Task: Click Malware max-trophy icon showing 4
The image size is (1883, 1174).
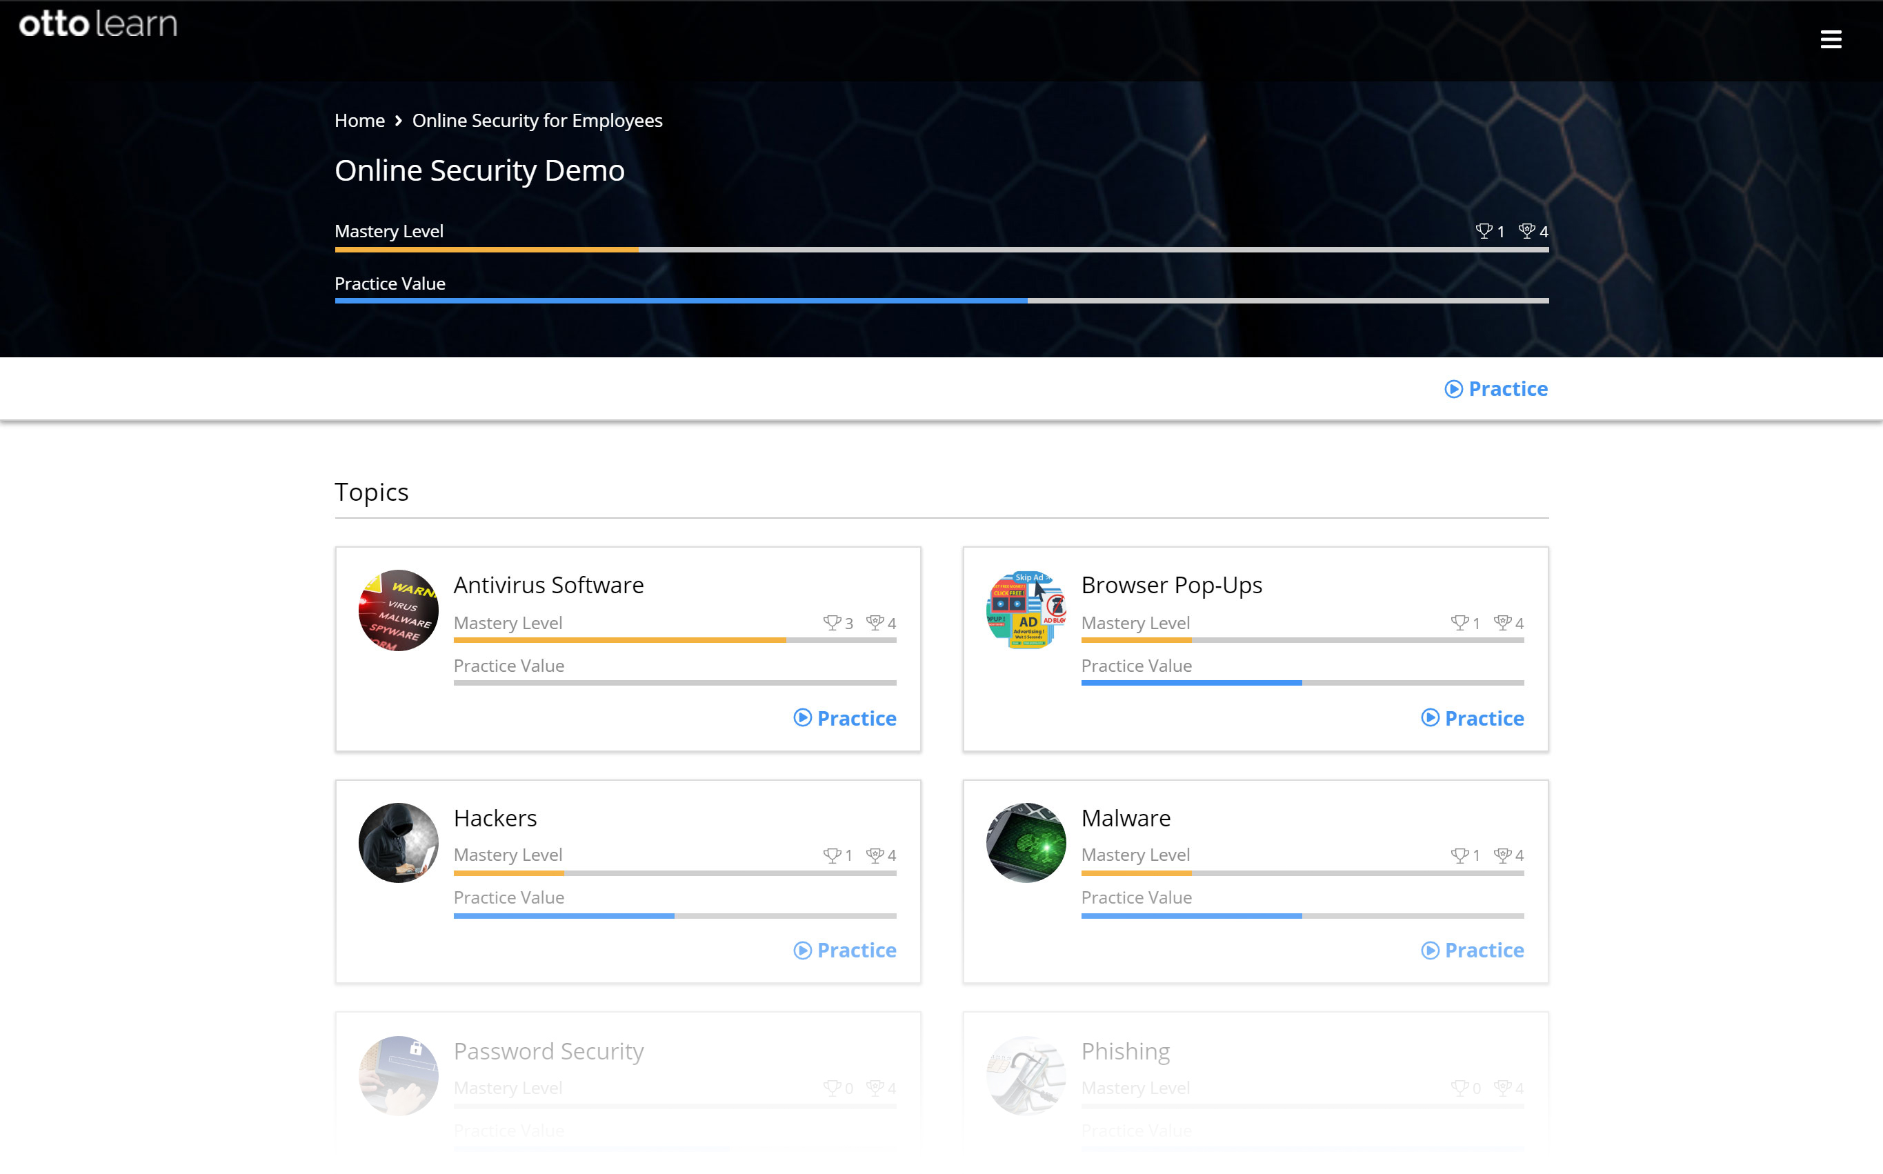Action: [x=1502, y=855]
